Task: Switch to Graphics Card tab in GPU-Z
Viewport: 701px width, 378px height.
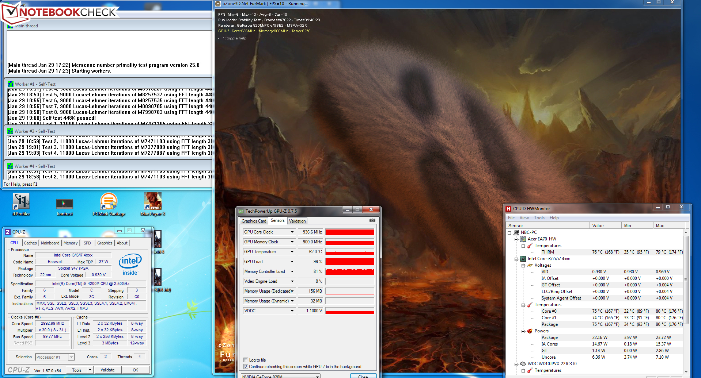Action: [254, 221]
